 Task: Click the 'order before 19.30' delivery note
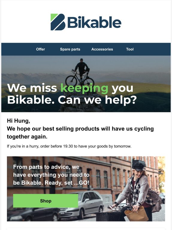click(x=69, y=146)
